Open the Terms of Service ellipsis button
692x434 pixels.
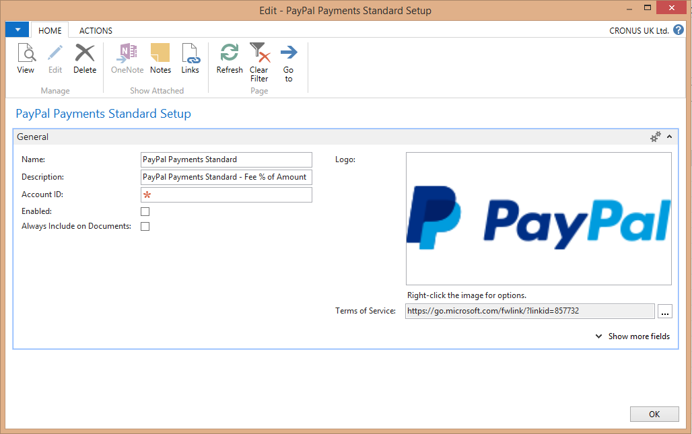pos(665,312)
